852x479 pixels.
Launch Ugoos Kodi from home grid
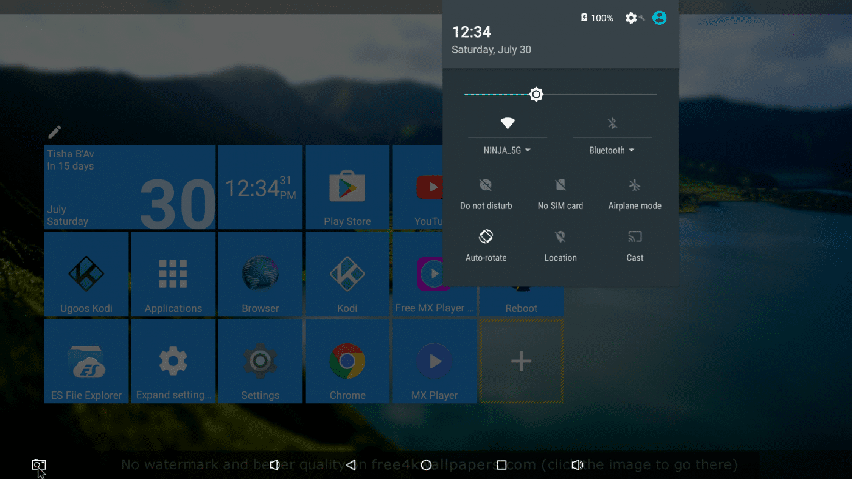(86, 274)
